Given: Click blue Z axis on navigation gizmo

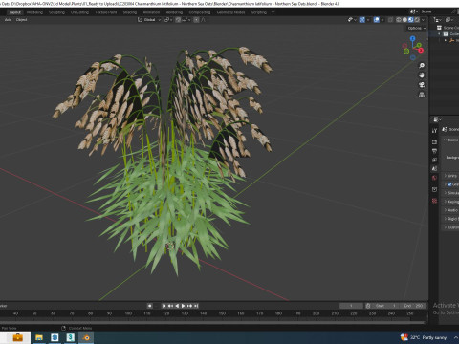Looking at the screenshot, I should 413,38.
